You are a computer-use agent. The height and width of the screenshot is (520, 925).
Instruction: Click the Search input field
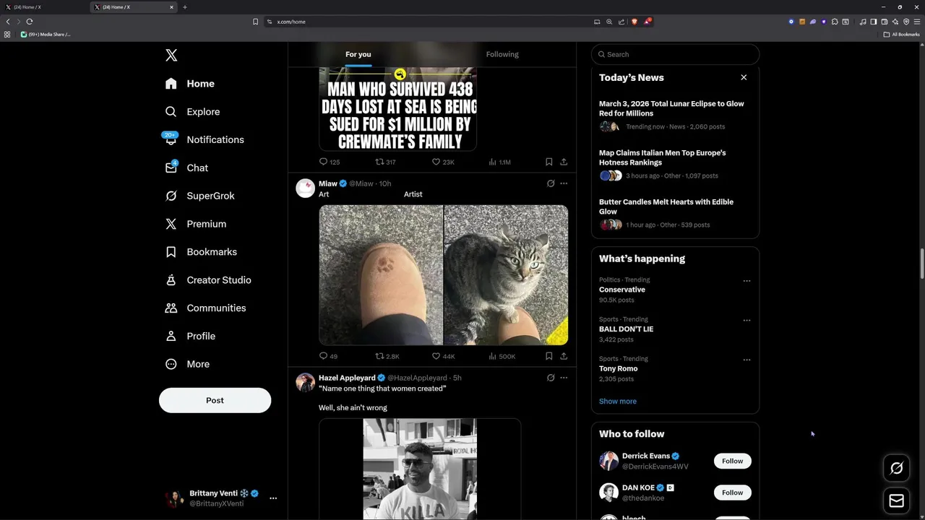675,54
